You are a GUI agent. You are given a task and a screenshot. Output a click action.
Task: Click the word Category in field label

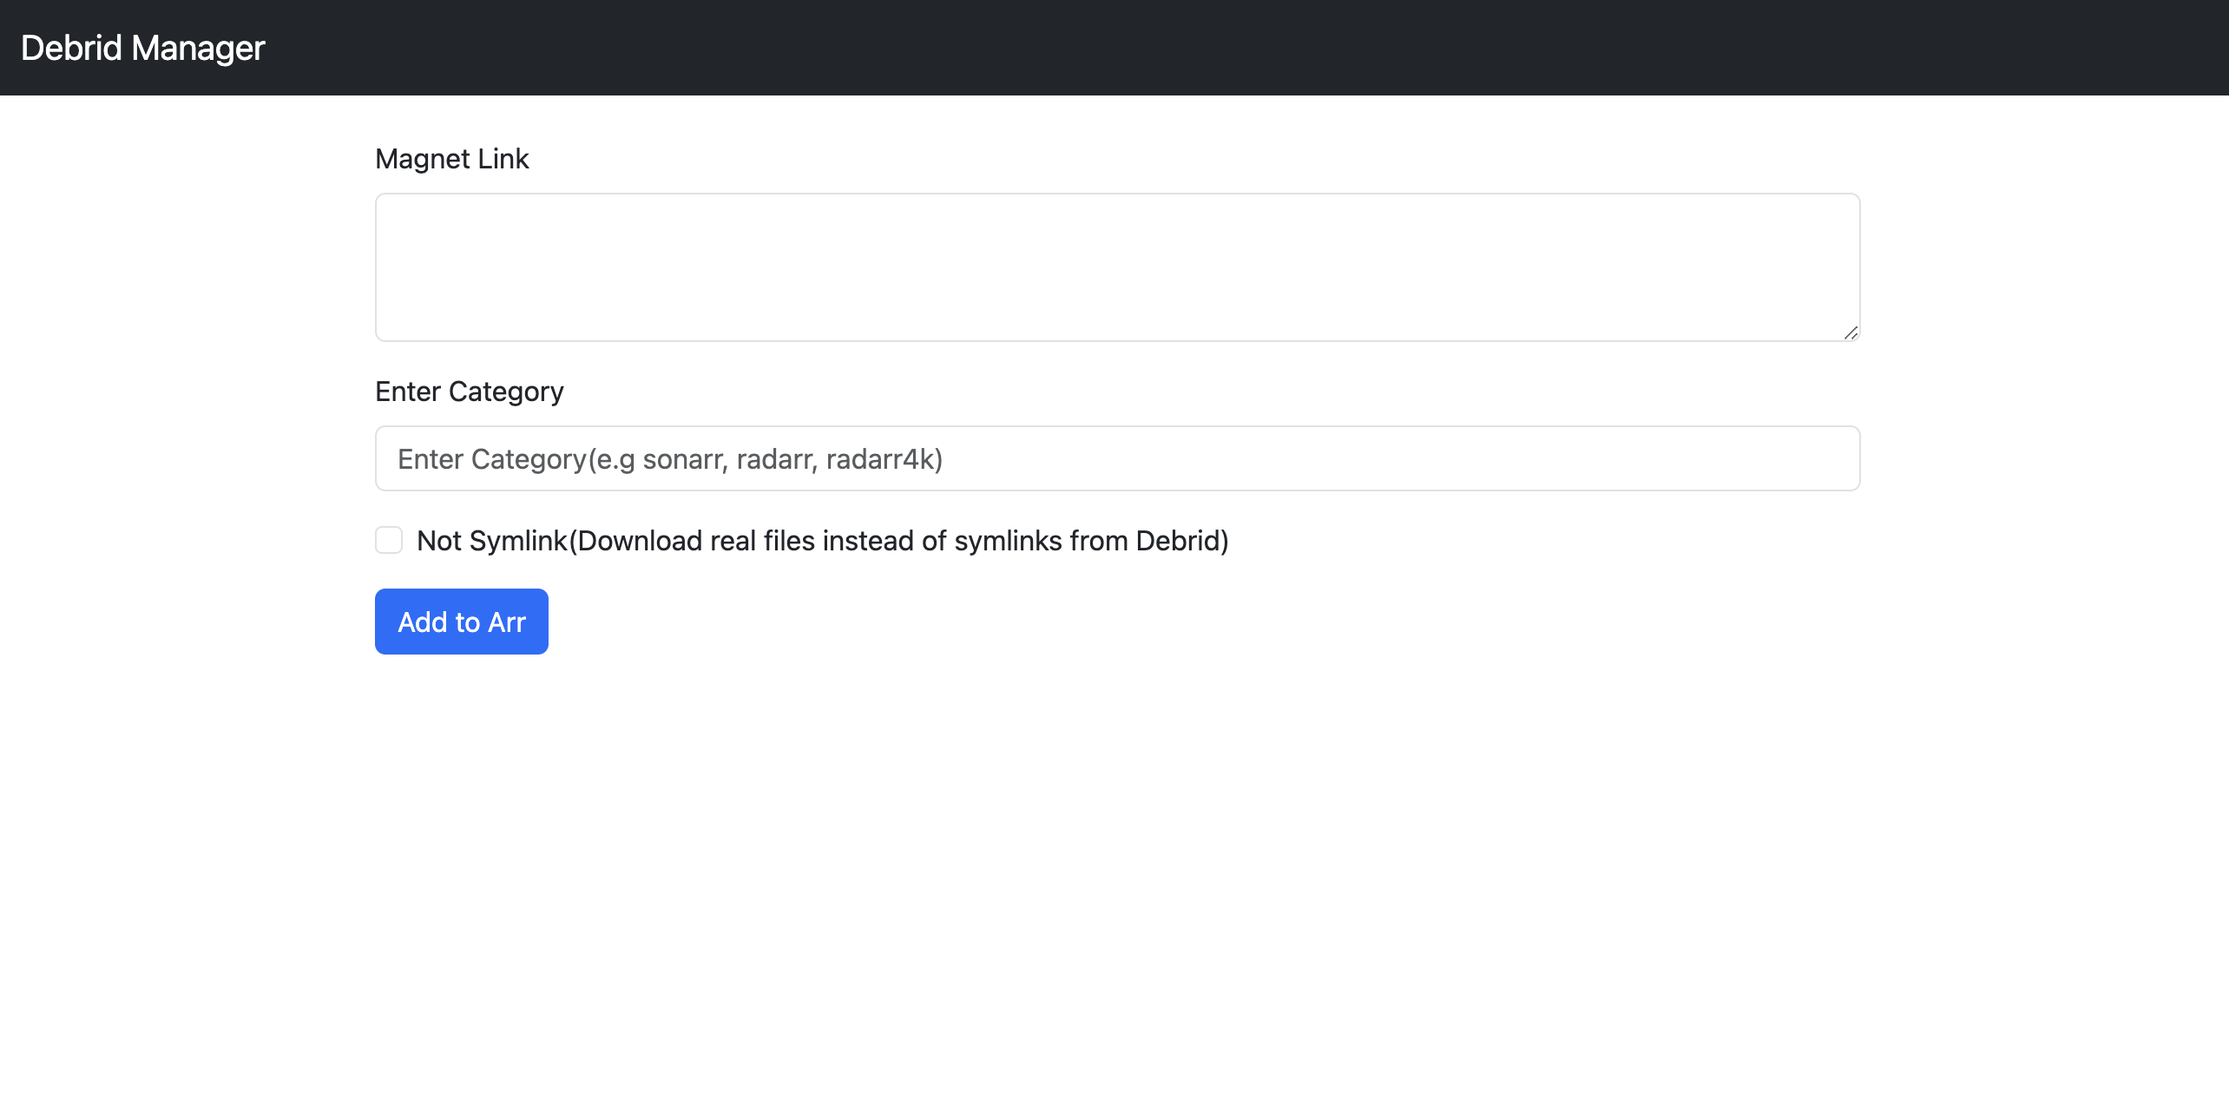(x=505, y=392)
